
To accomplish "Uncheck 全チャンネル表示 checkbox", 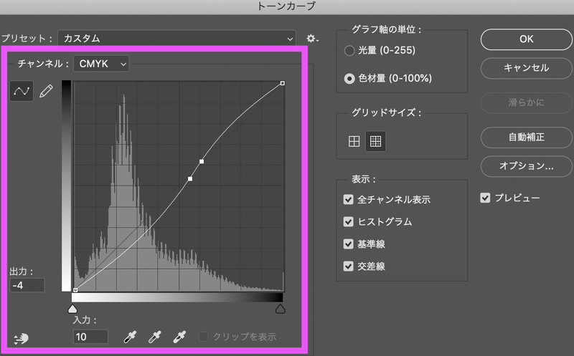I will [x=349, y=199].
